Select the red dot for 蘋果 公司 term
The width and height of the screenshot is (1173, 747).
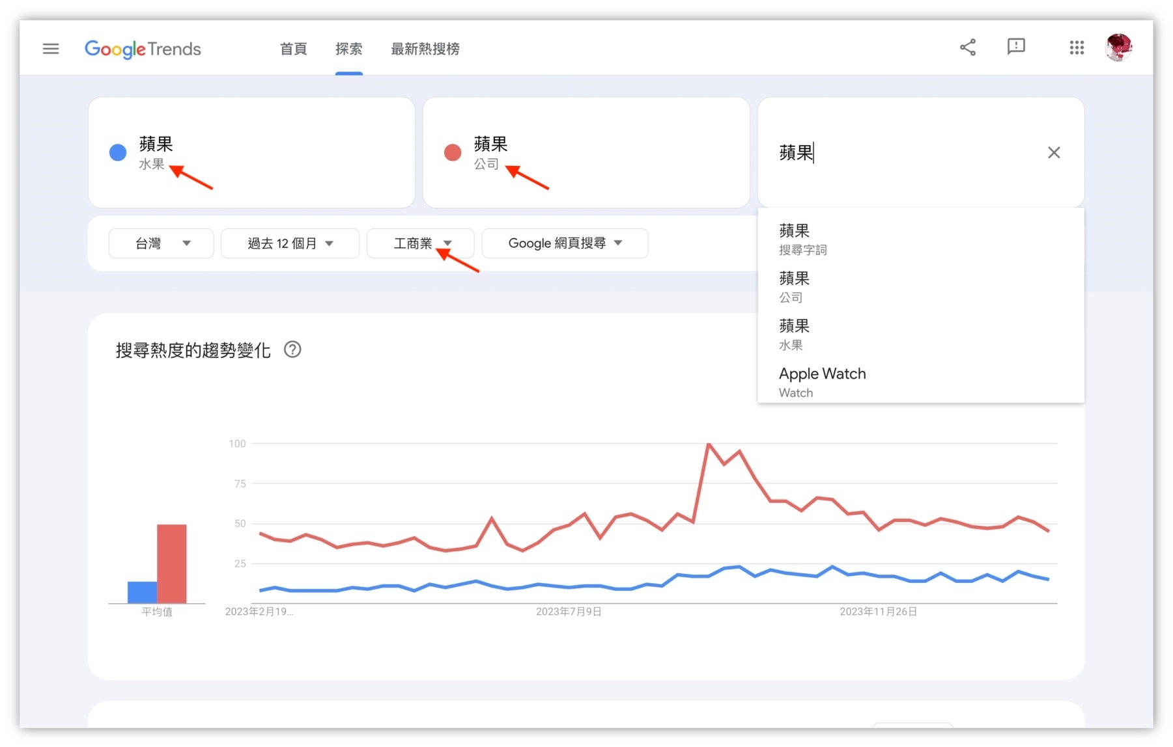(x=453, y=152)
